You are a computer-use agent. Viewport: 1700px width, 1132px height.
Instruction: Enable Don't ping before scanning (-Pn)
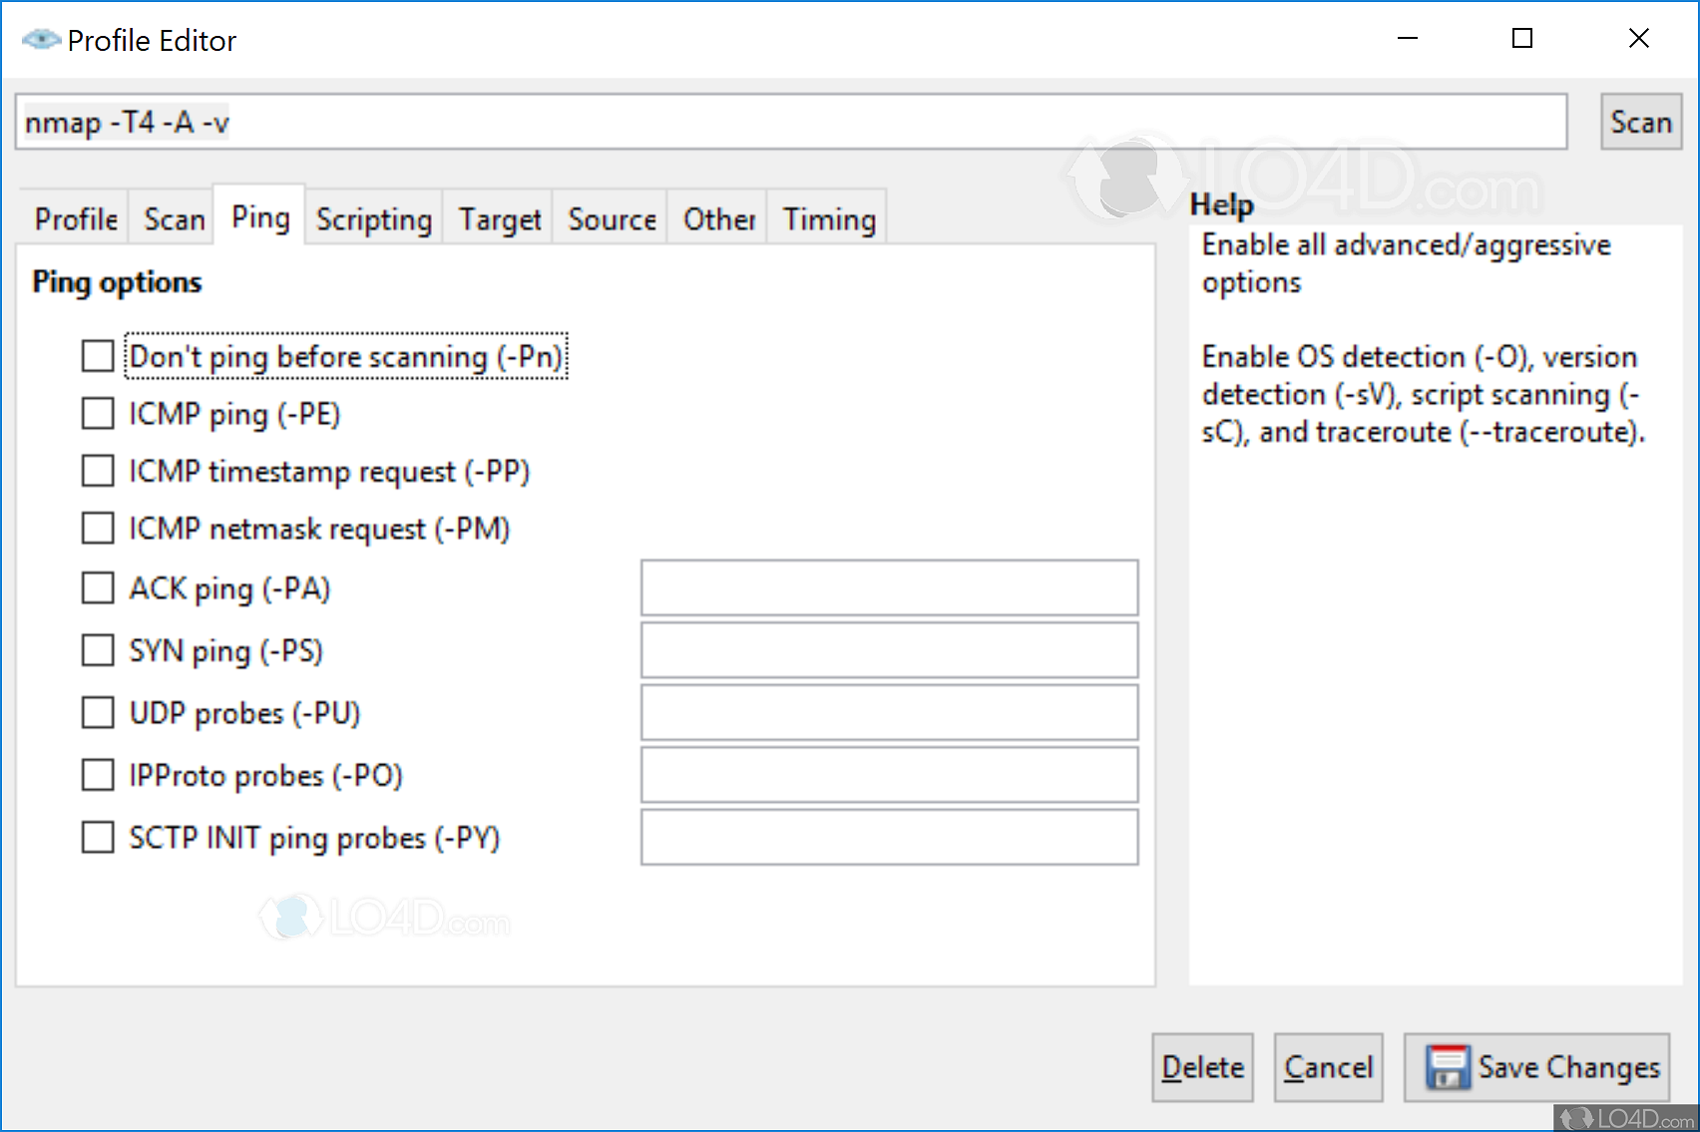97,356
